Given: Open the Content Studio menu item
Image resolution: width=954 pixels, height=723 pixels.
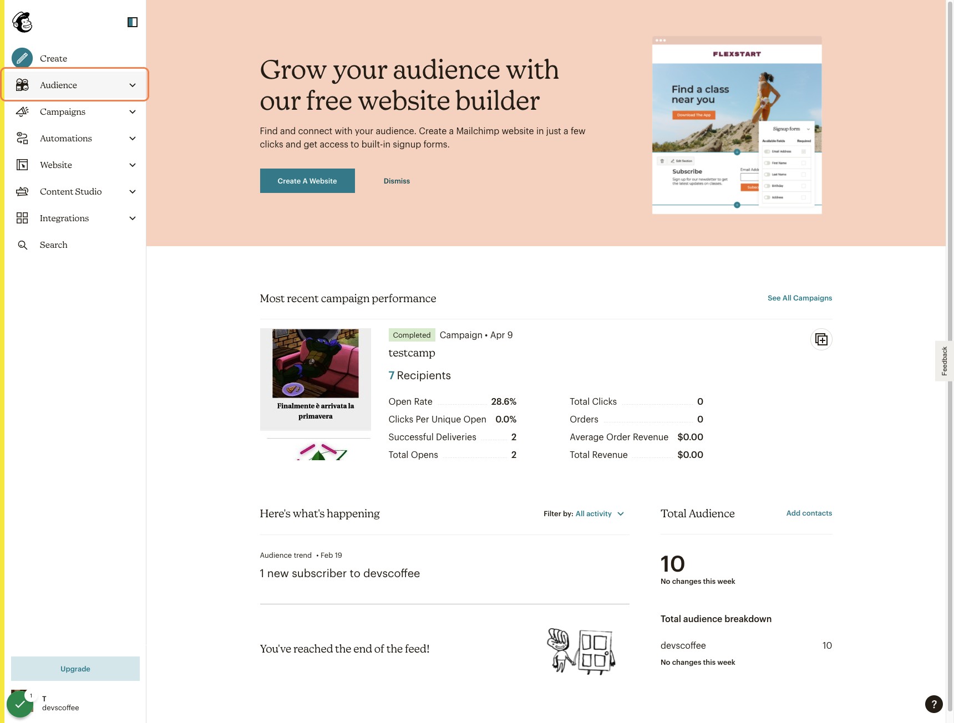Looking at the screenshot, I should (x=75, y=191).
